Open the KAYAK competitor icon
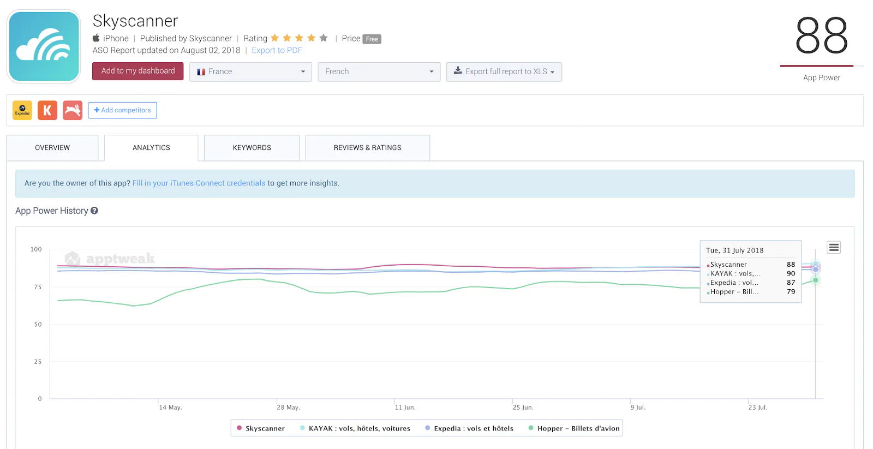The width and height of the screenshot is (873, 449). (47, 110)
